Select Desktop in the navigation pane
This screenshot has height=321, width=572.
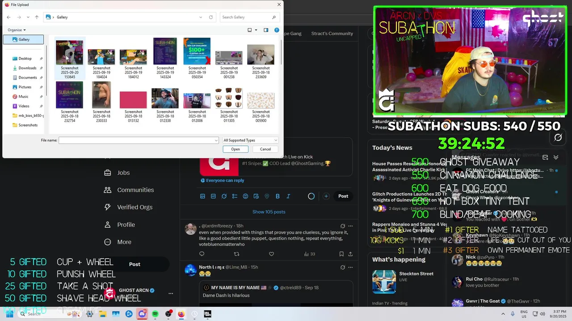point(25,58)
